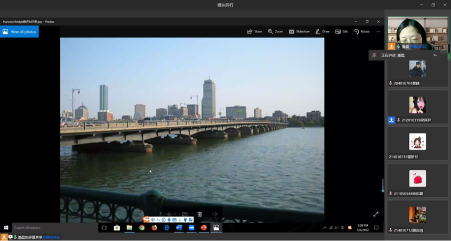Select participant 212010319 video thumbnail
This screenshot has width=451, height=241.
(x=417, y=105)
